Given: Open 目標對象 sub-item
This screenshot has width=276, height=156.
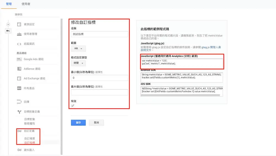Looking at the screenshot, I should tap(30, 119).
